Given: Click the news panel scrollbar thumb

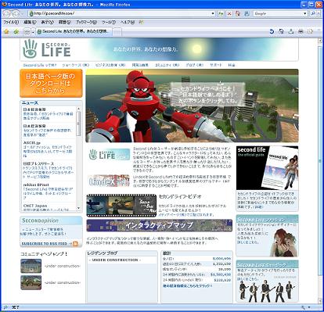Looking at the screenshot, I should (x=78, y=124).
